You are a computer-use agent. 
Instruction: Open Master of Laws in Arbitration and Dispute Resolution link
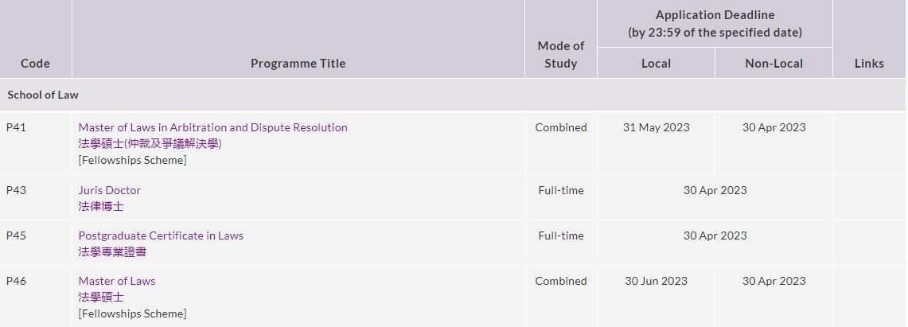212,127
